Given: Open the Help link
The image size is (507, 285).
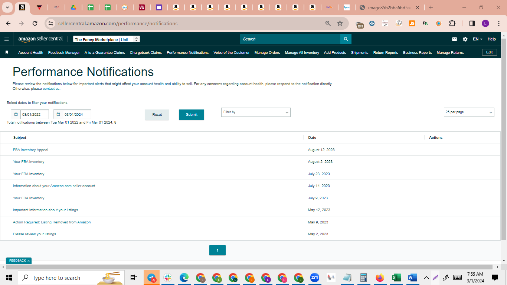Looking at the screenshot, I should (x=491, y=39).
